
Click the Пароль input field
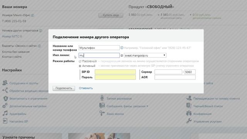tap(115, 77)
